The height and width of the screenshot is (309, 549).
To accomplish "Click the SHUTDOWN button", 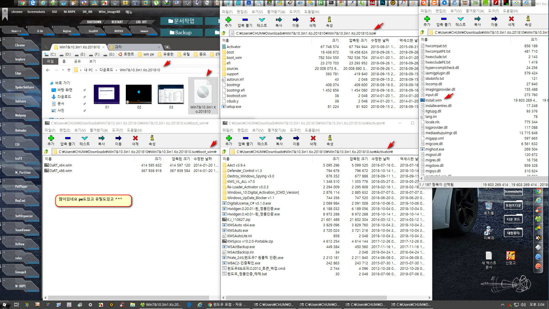I will (x=94, y=22).
